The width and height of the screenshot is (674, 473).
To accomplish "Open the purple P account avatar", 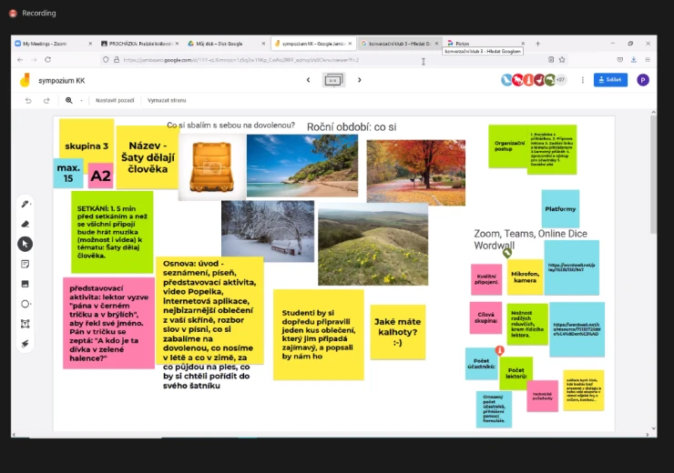I will coord(643,80).
